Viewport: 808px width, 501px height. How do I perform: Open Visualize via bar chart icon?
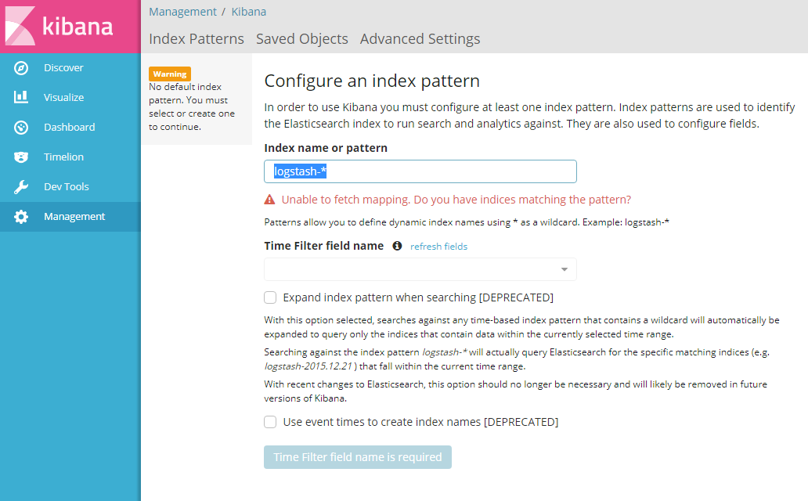[x=21, y=97]
